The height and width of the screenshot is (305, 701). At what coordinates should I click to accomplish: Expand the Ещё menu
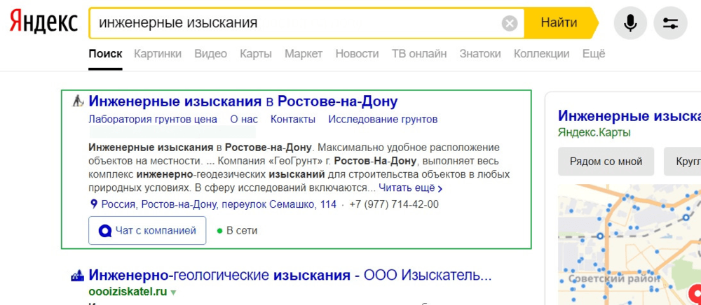coord(594,54)
